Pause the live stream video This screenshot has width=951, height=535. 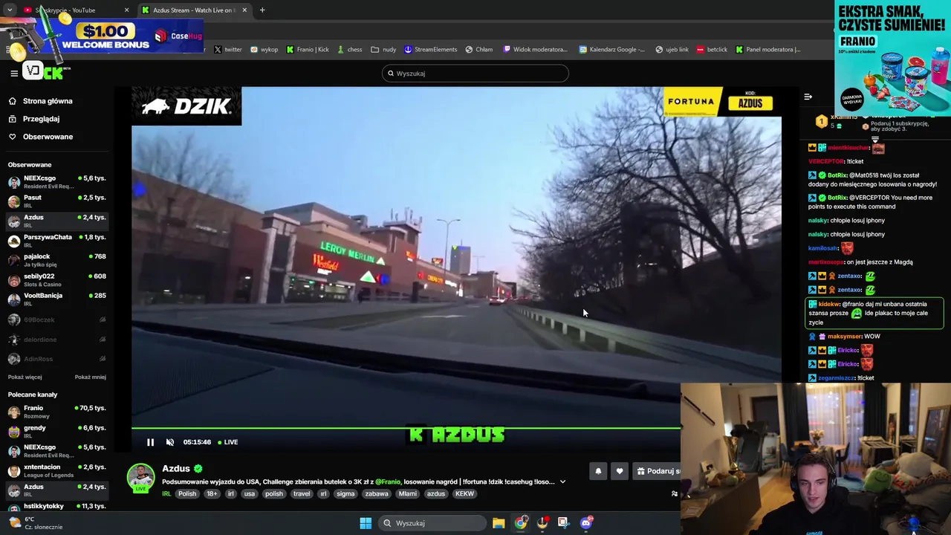coord(150,442)
